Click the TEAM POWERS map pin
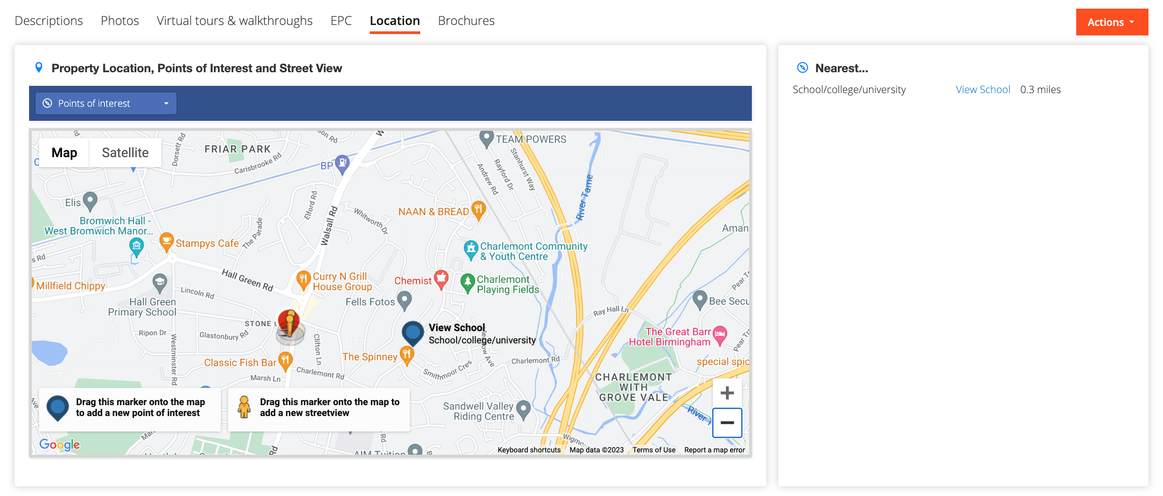 [487, 139]
